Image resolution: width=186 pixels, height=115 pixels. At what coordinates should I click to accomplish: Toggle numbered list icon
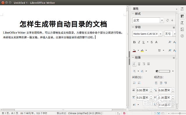pyautogui.click(x=142, y=71)
